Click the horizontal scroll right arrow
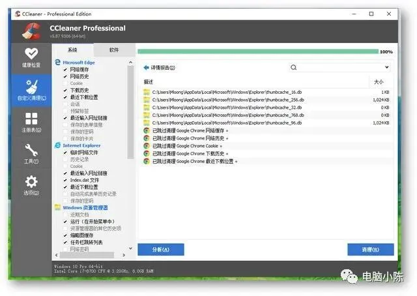Viewport: 417px width, 296px height. click(x=124, y=255)
